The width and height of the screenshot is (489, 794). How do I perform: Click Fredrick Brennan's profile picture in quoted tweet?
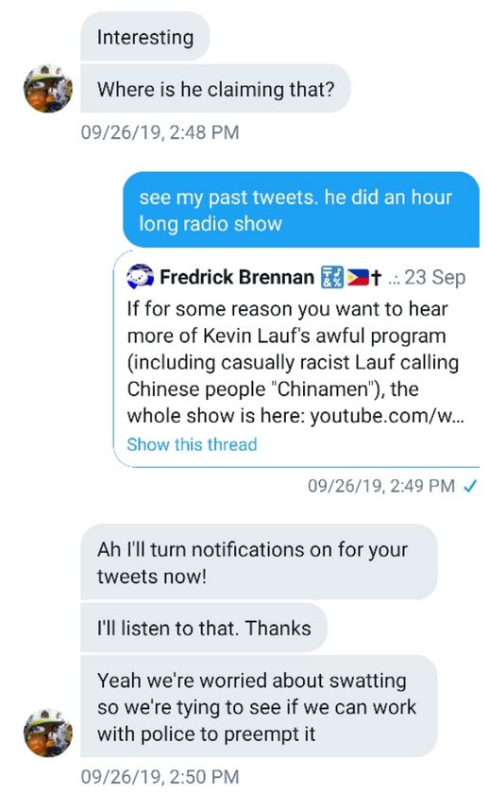(140, 277)
